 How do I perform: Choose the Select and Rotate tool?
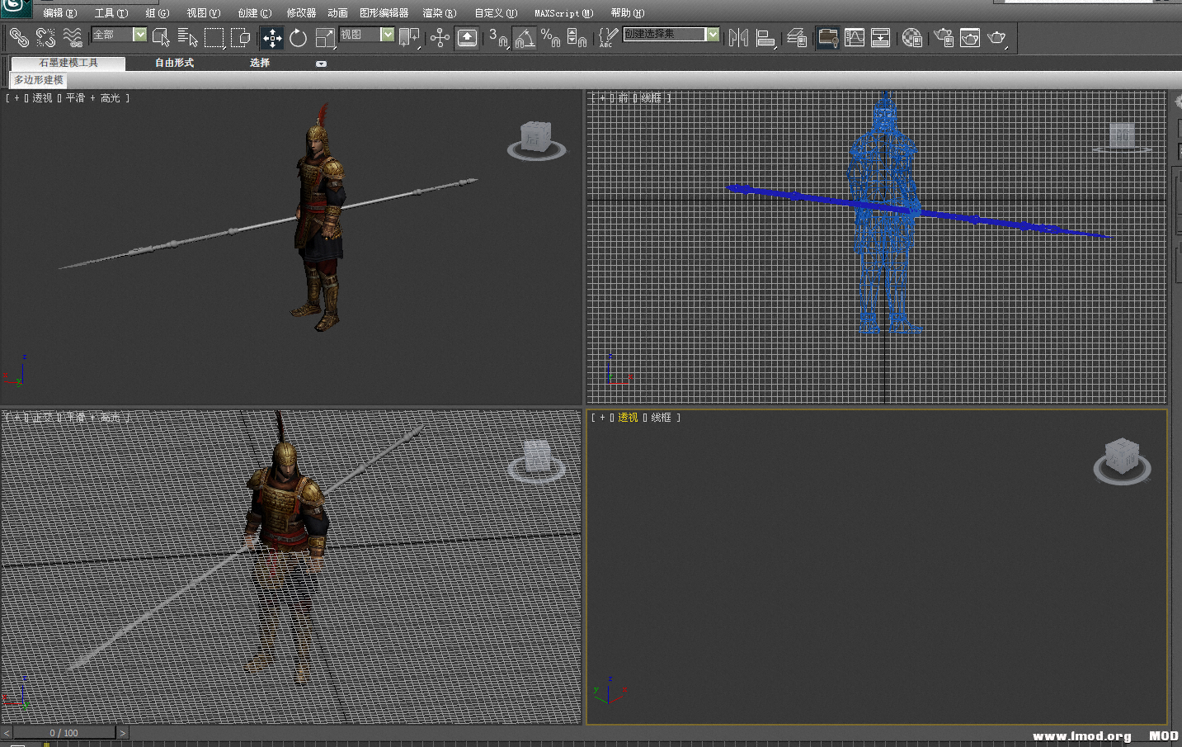[298, 38]
